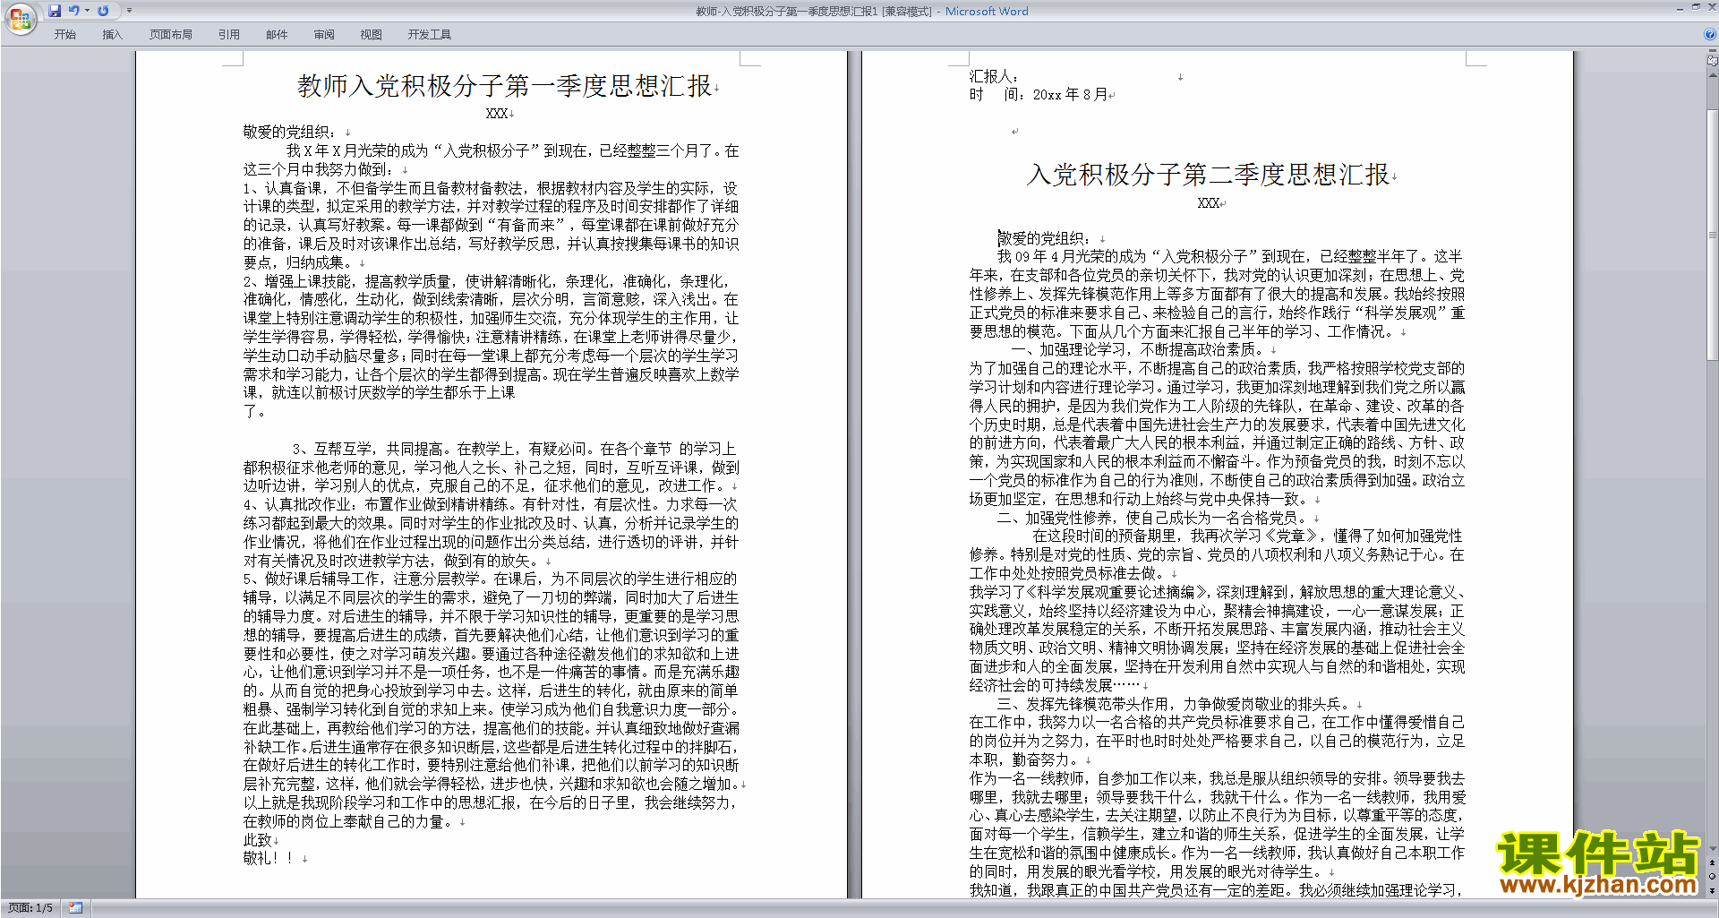The width and height of the screenshot is (1719, 918).
Task: Toggle the ruler button above the scrollbar
Action: click(x=1713, y=61)
